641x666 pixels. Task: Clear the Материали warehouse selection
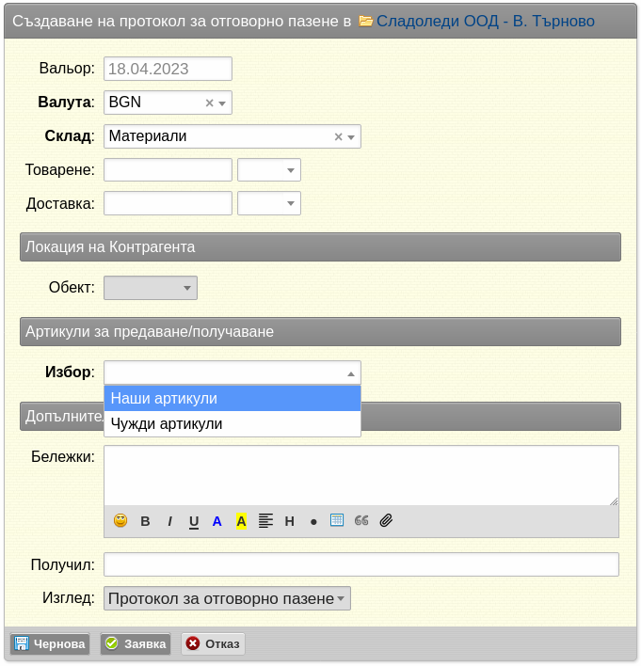coord(338,136)
